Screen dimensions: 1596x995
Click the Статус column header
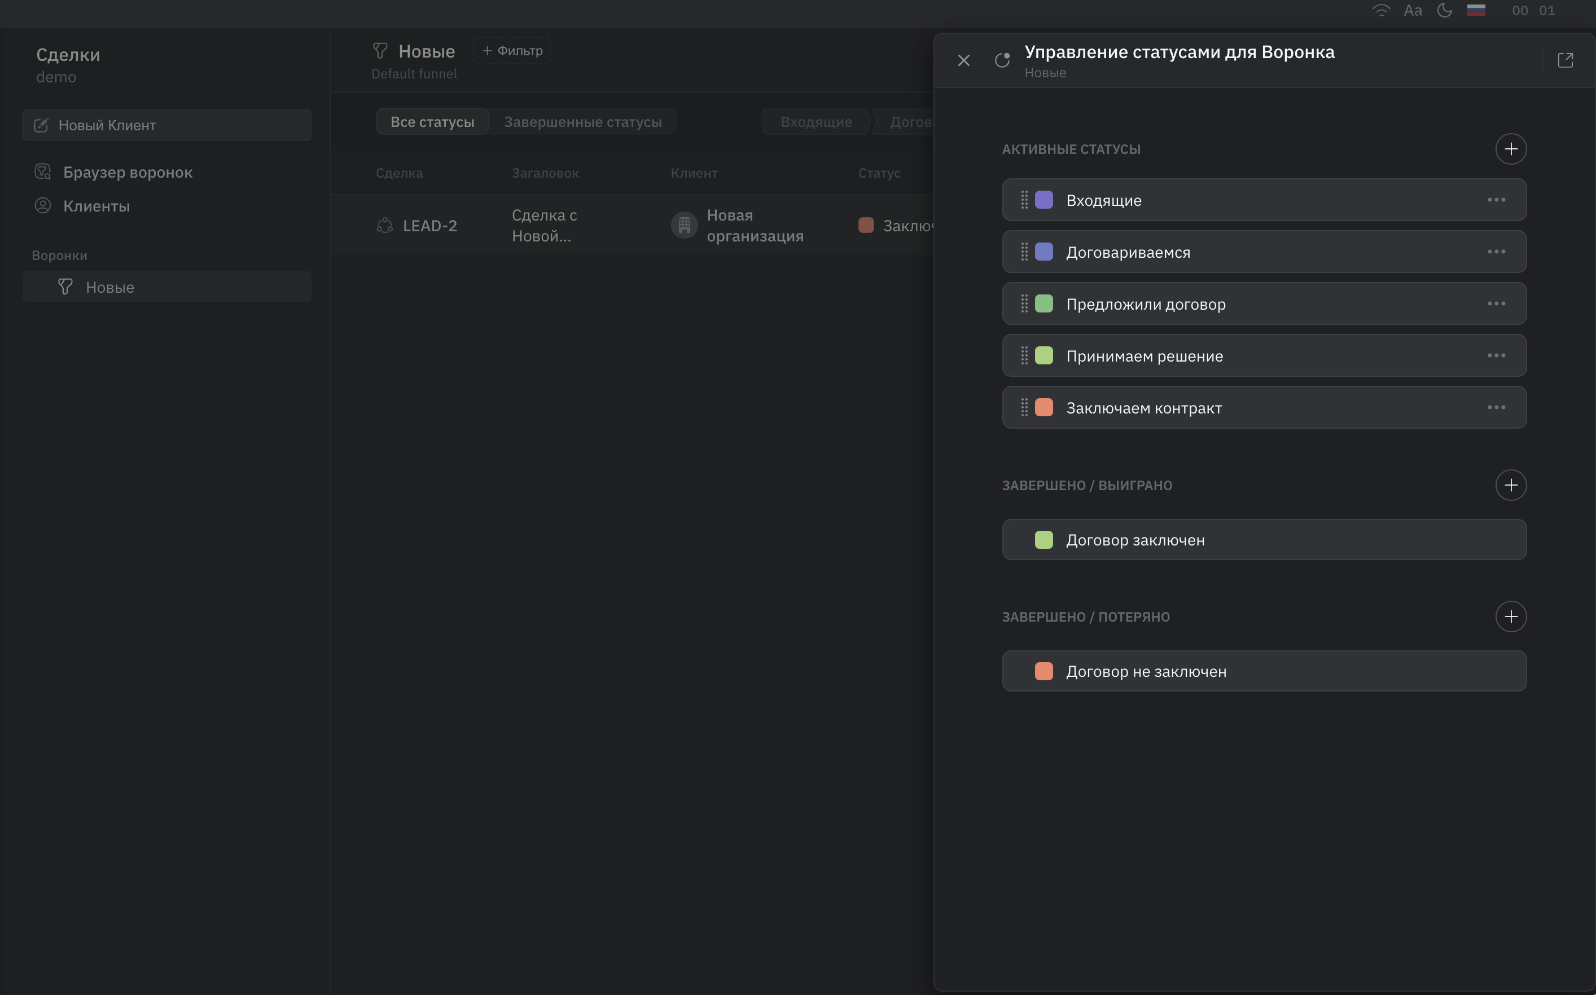point(879,173)
